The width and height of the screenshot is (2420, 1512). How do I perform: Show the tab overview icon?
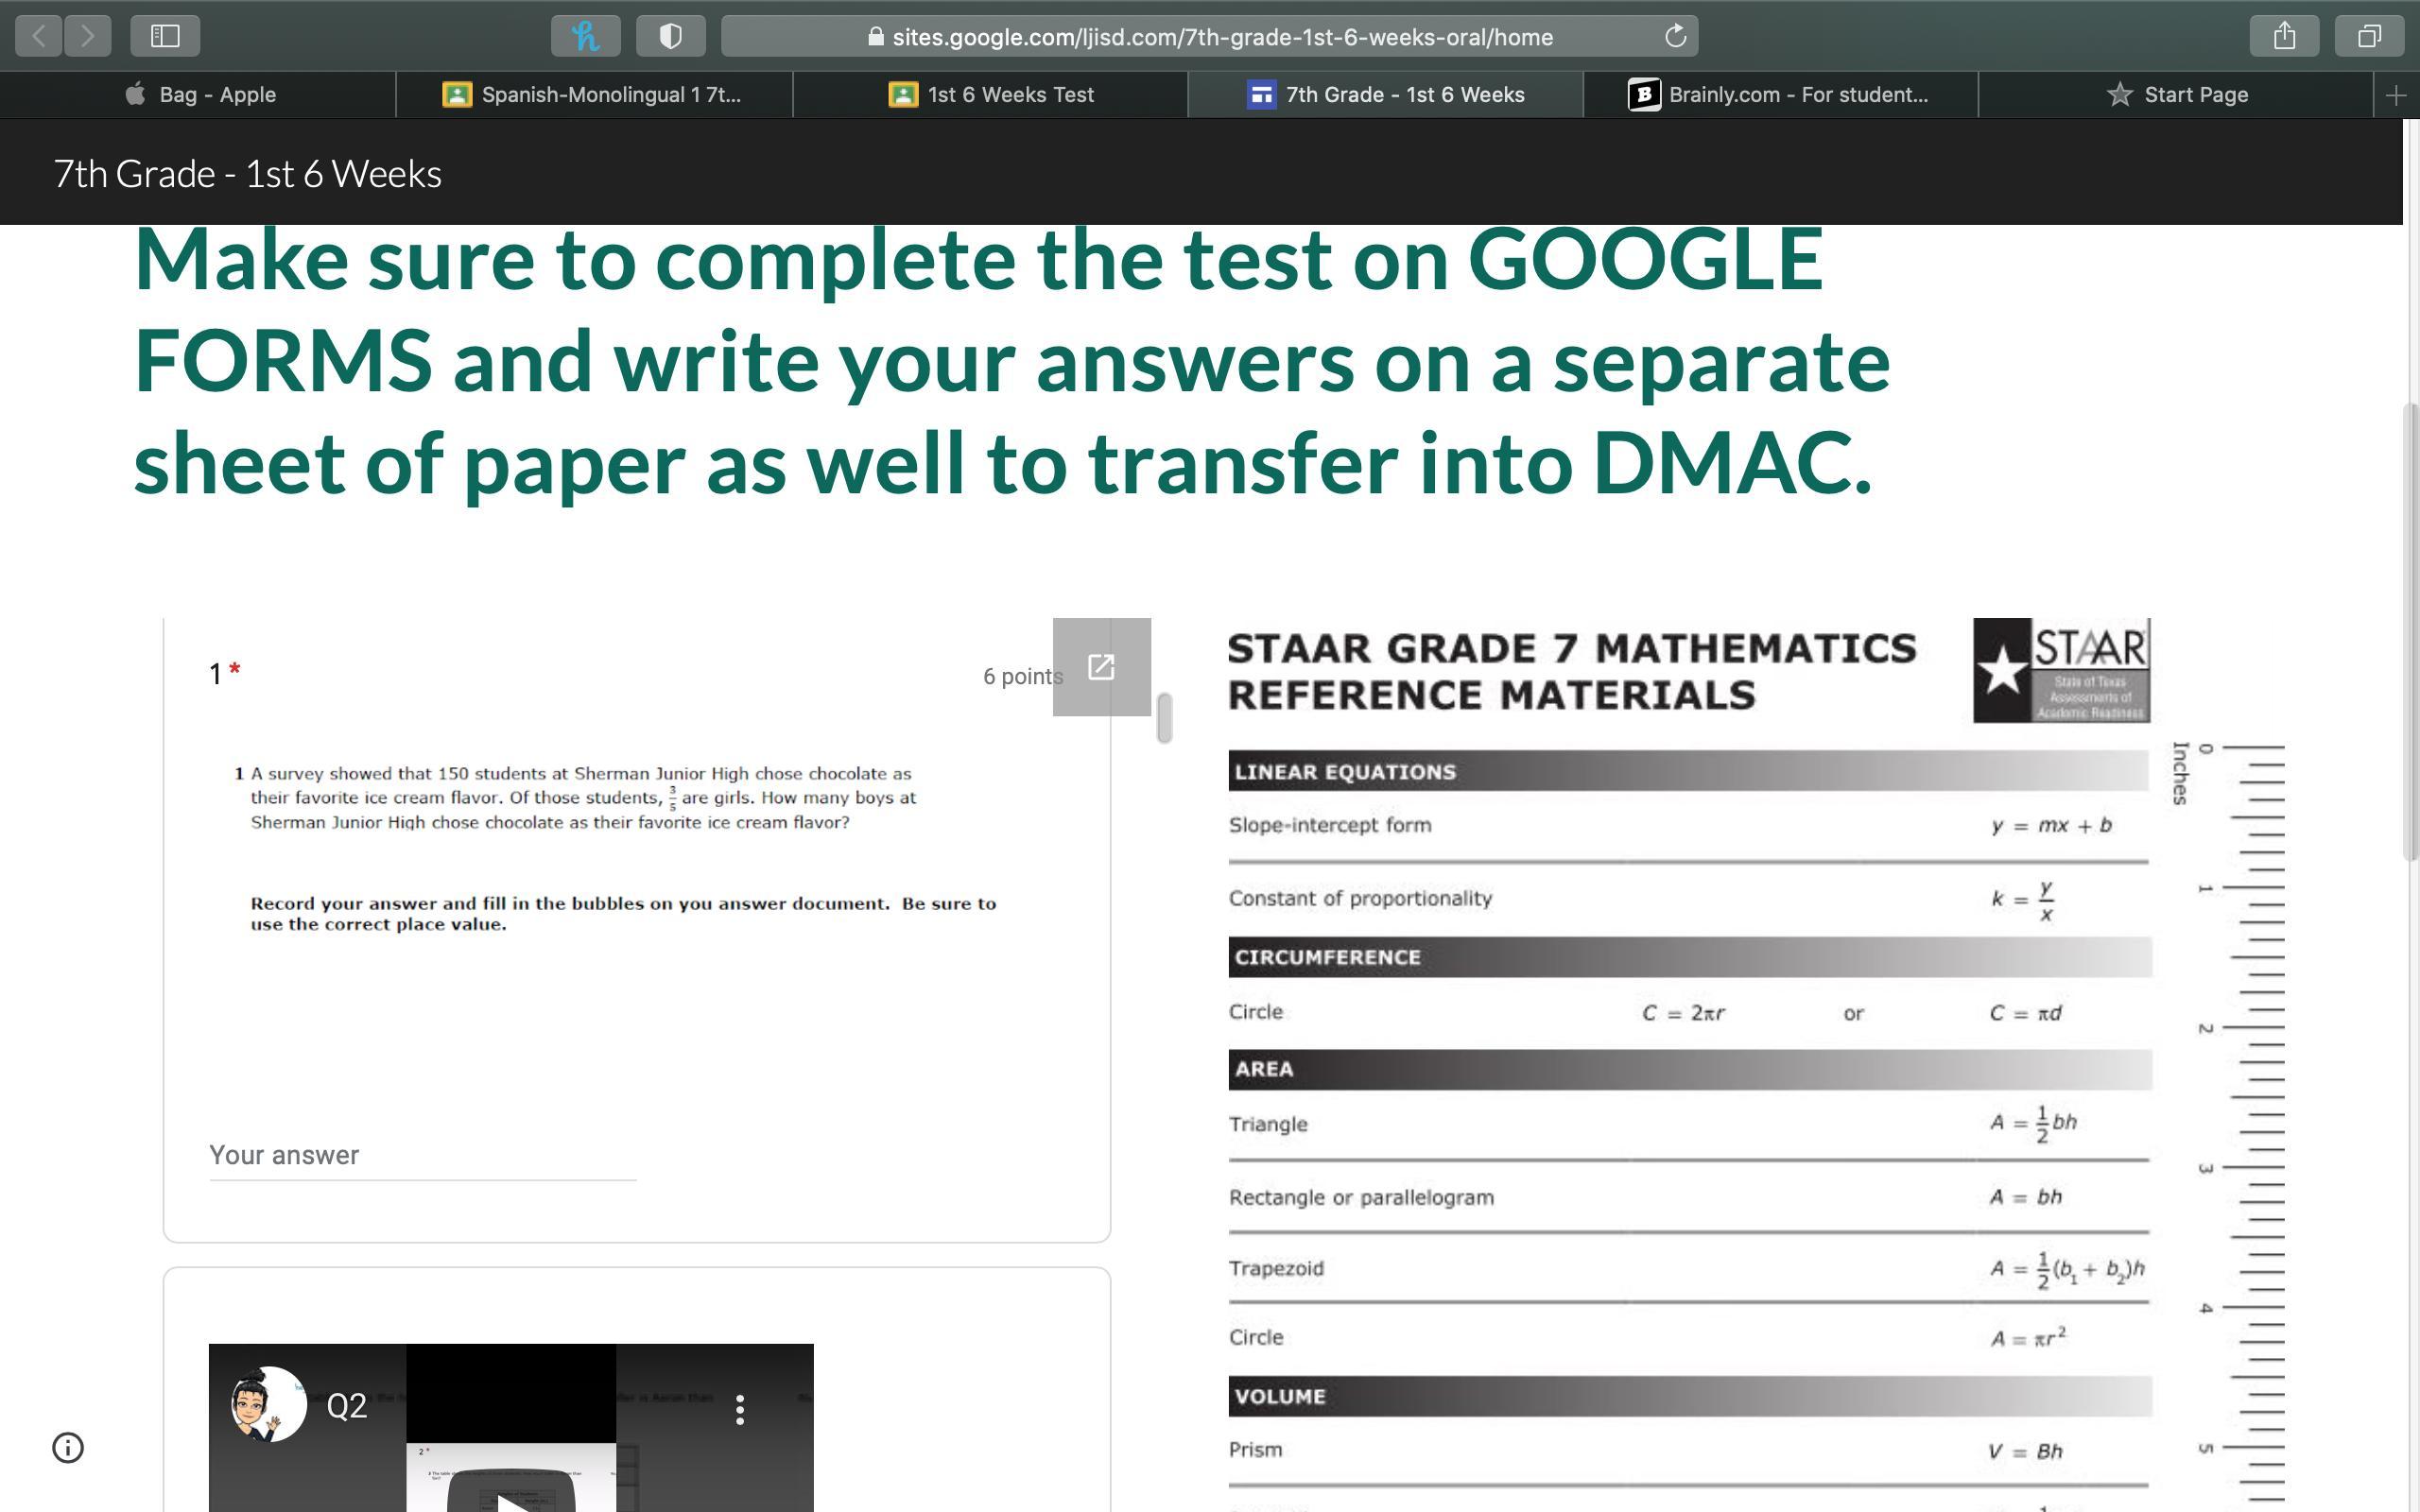coord(2369,37)
